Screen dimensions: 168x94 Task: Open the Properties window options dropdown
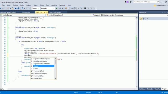(163, 13)
